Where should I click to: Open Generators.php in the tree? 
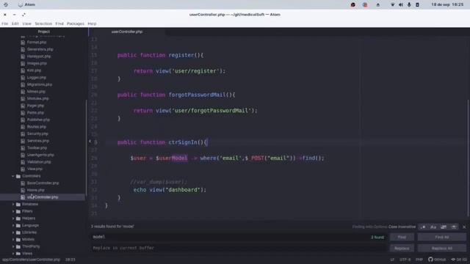tap(40, 49)
